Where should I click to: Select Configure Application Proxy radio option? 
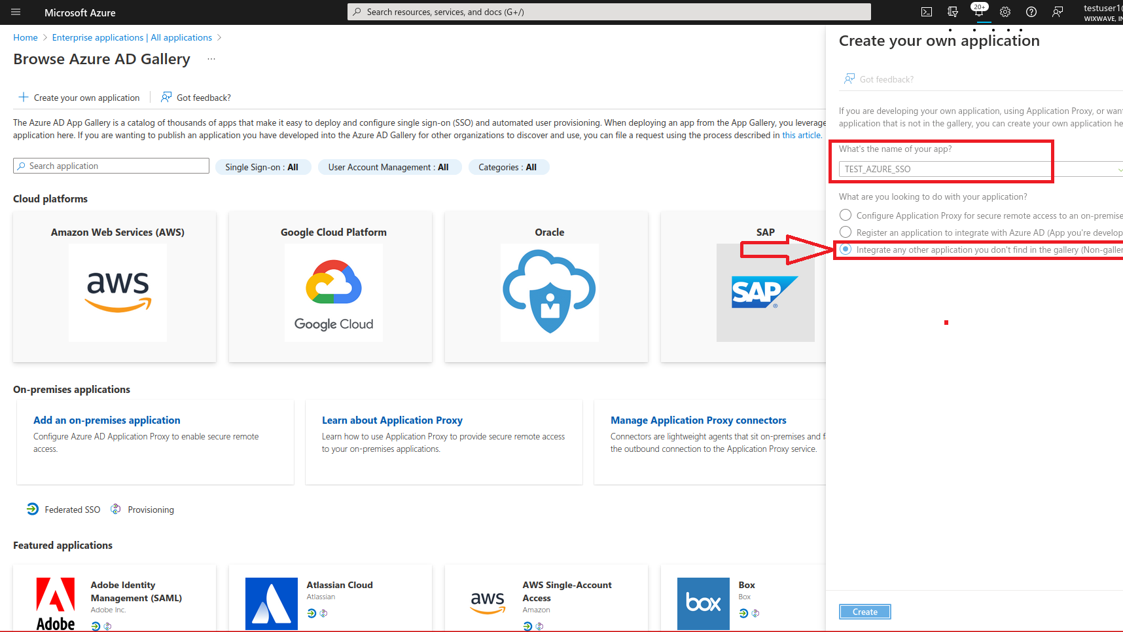[x=846, y=215]
